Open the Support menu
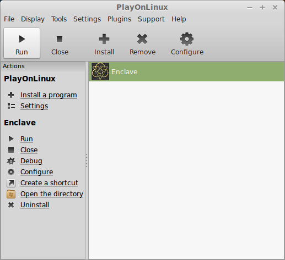This screenshot has height=260, width=285. 151,19
